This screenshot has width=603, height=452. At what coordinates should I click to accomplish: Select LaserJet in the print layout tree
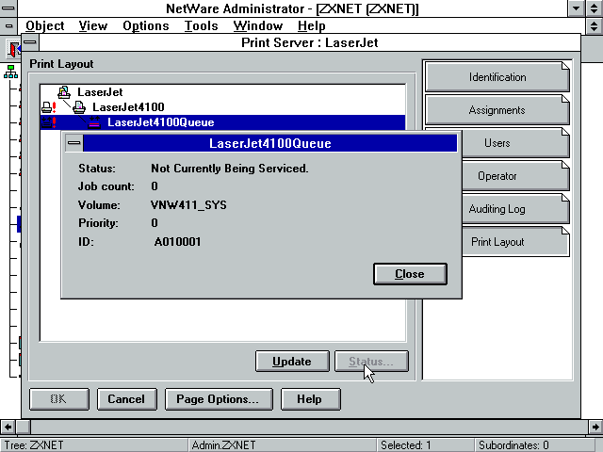click(100, 92)
